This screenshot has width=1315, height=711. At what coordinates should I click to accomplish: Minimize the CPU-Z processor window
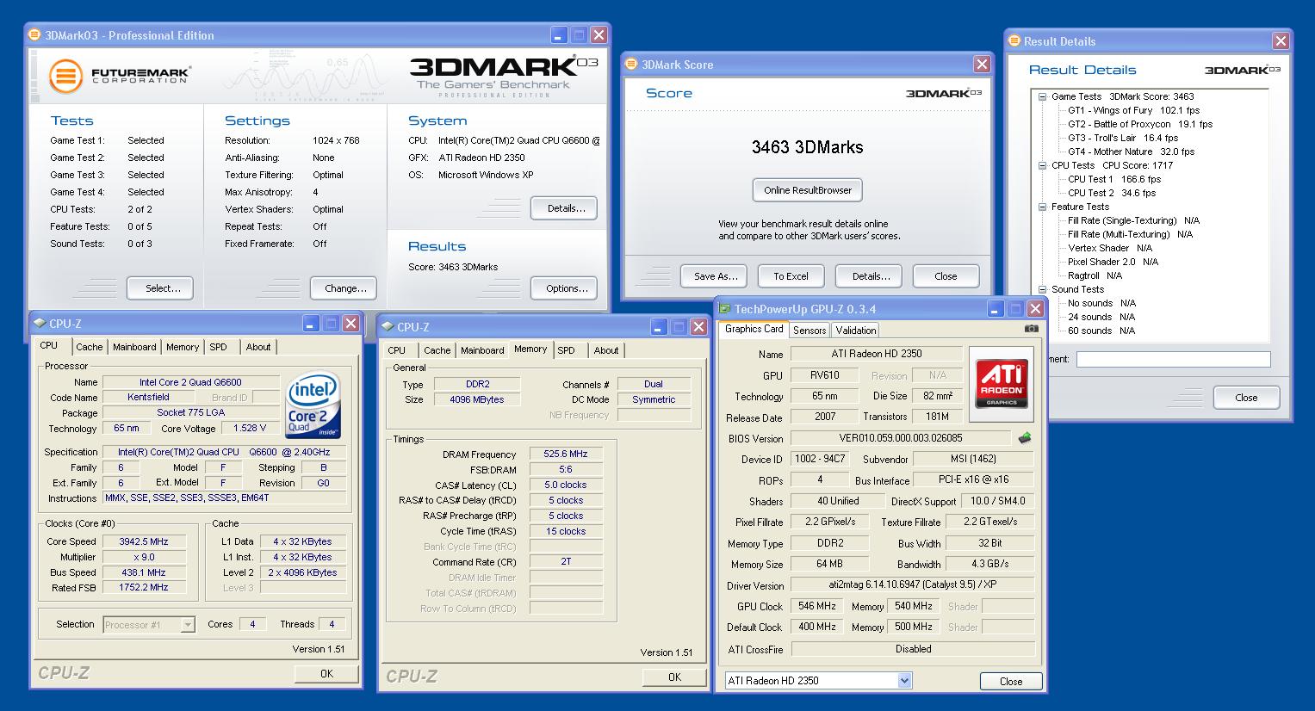(x=311, y=324)
